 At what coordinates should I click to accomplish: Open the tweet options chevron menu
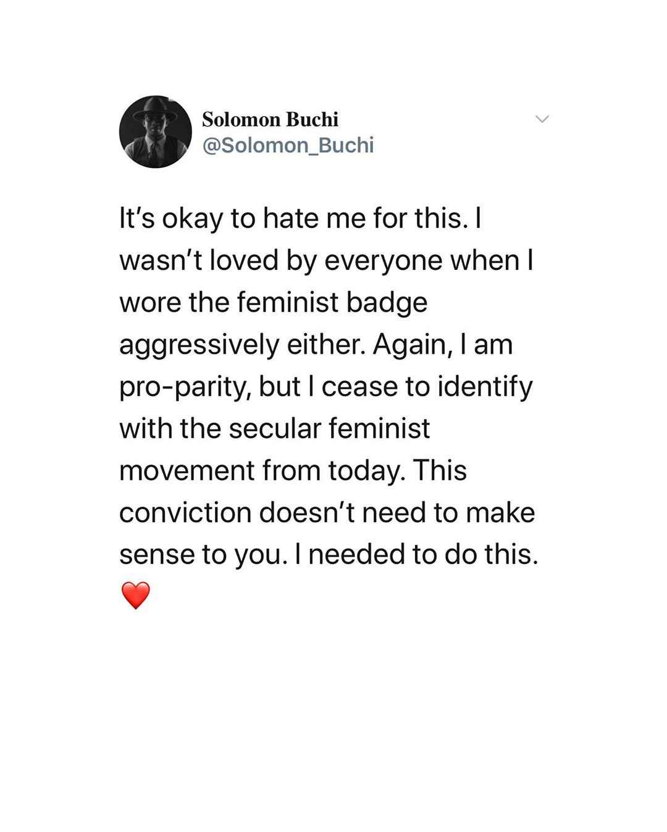coord(542,119)
